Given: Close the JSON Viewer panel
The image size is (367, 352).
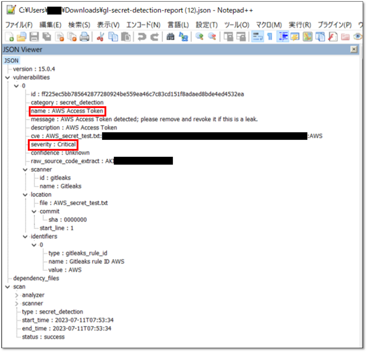Looking at the screenshot, I should coord(354,49).
